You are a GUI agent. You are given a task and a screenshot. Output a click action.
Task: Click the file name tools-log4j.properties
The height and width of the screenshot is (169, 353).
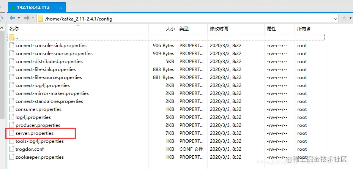coord(39,141)
